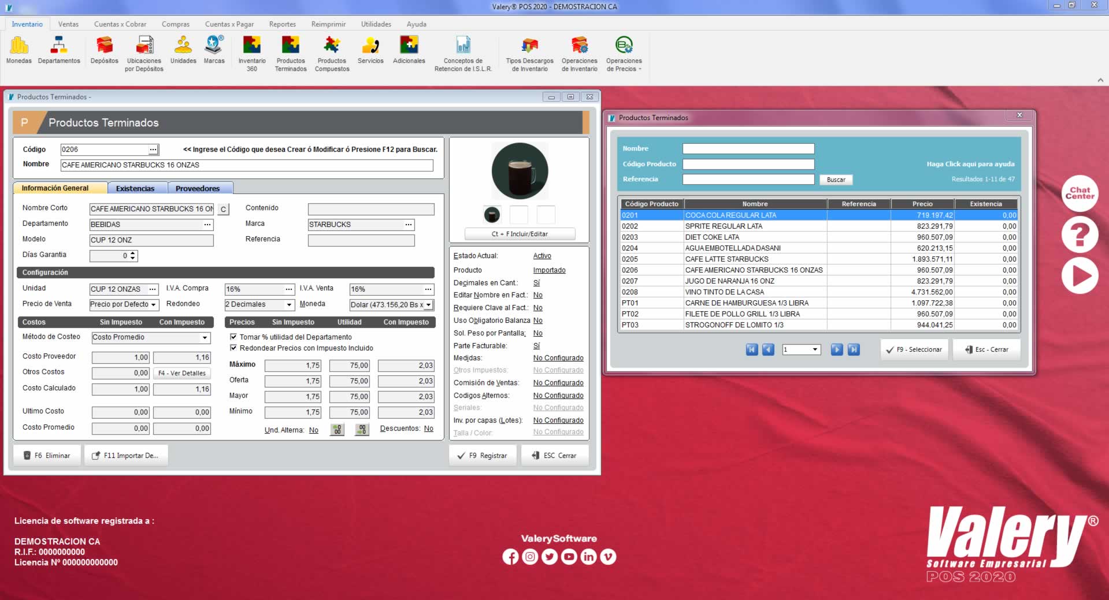1109x600 pixels.
Task: Open the Ventas menu
Action: (x=68, y=24)
